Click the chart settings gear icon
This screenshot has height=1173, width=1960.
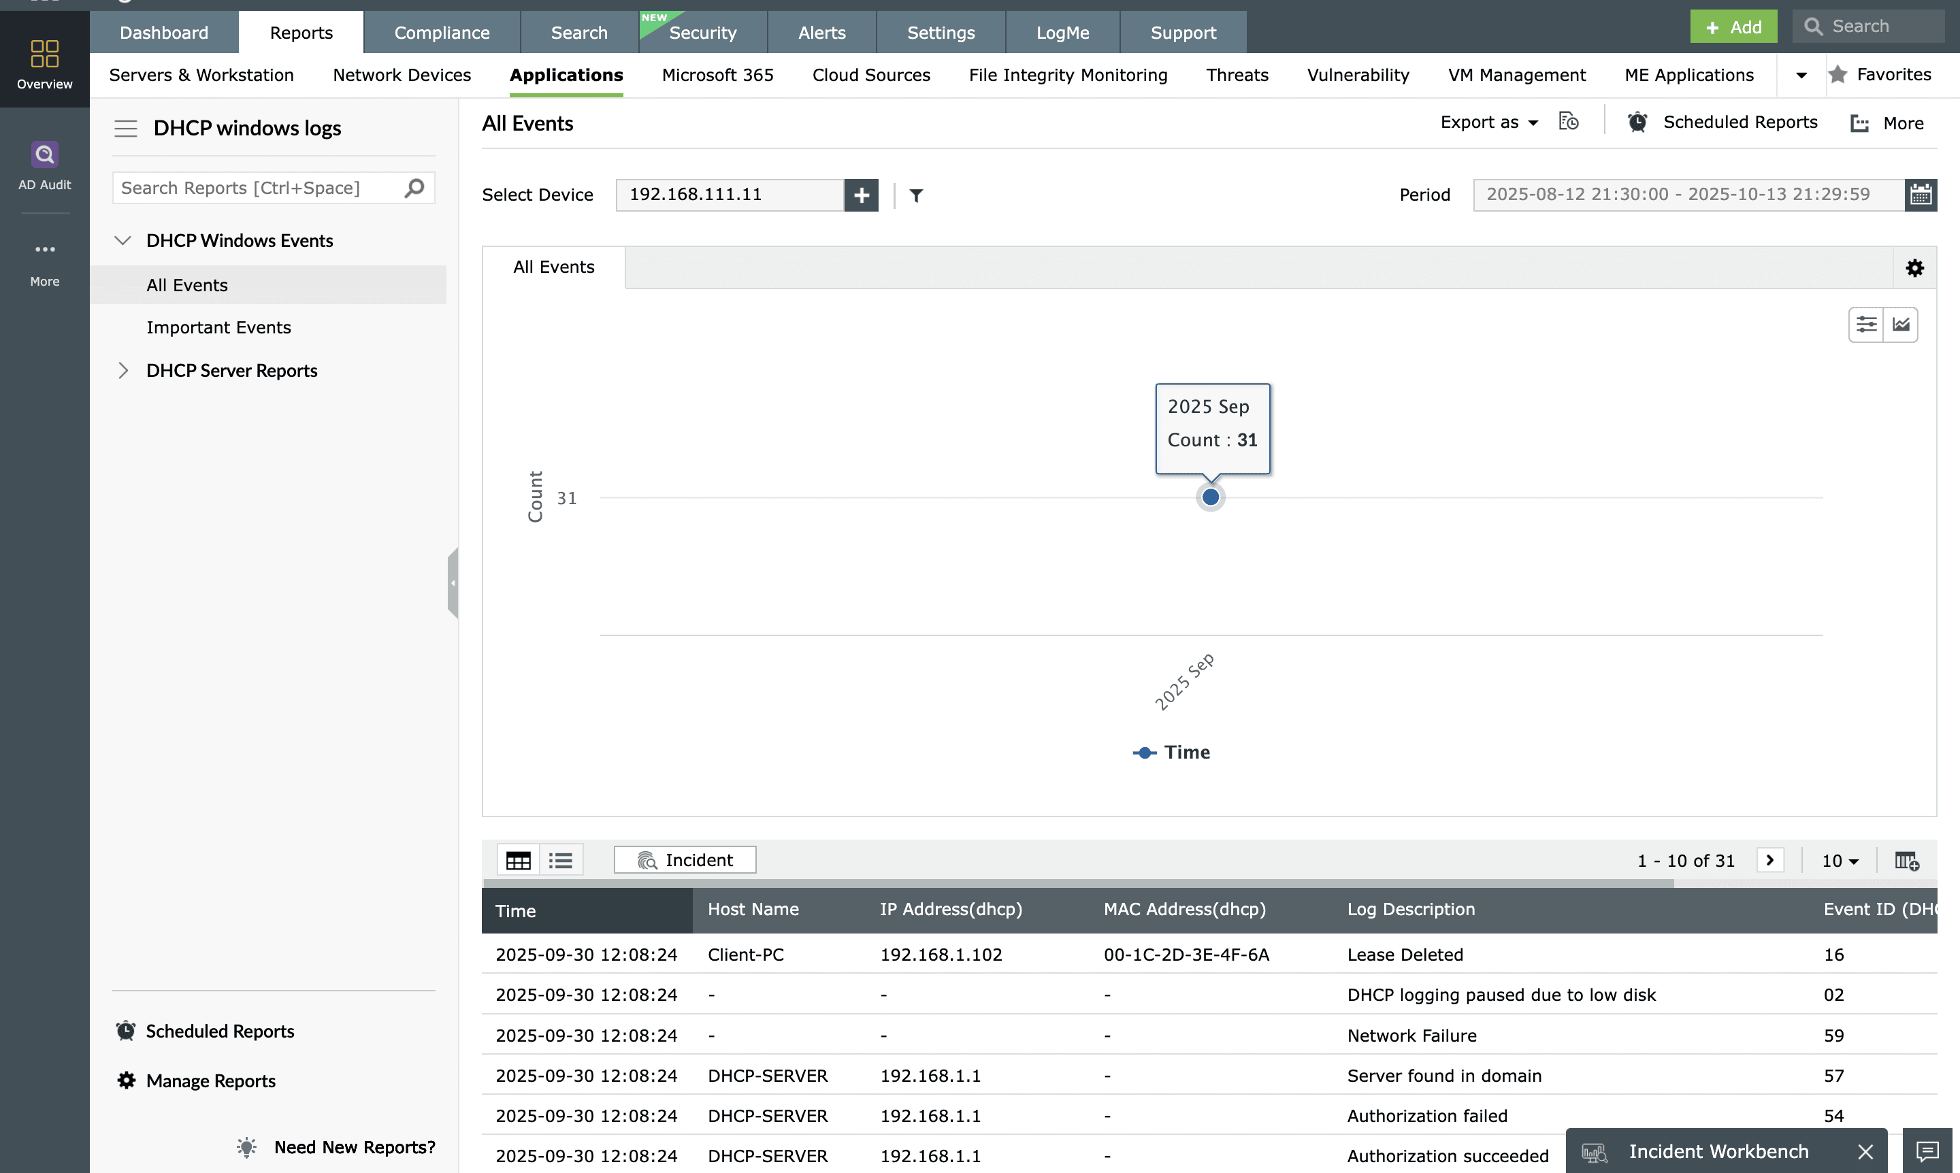coord(1914,268)
